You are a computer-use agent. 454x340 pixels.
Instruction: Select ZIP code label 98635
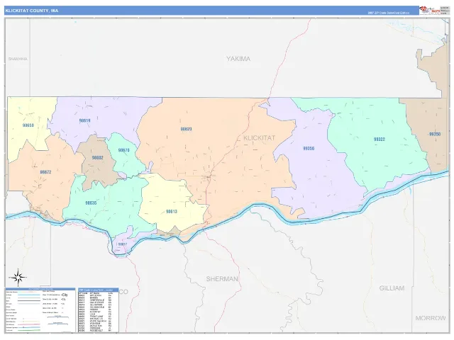coord(91,203)
